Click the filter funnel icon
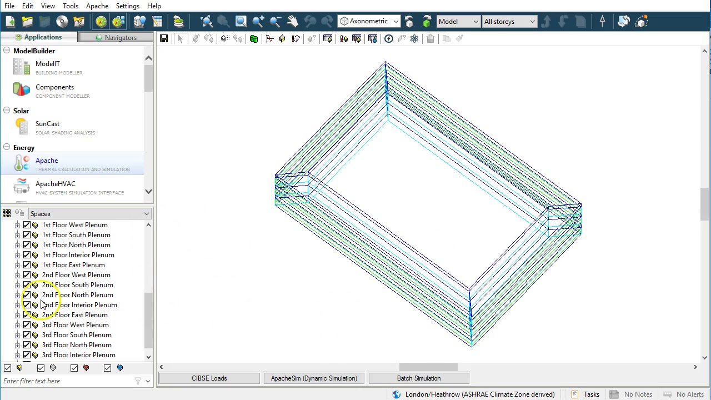Viewport: 711px width, 400px height. pyautogui.click(x=138, y=381)
